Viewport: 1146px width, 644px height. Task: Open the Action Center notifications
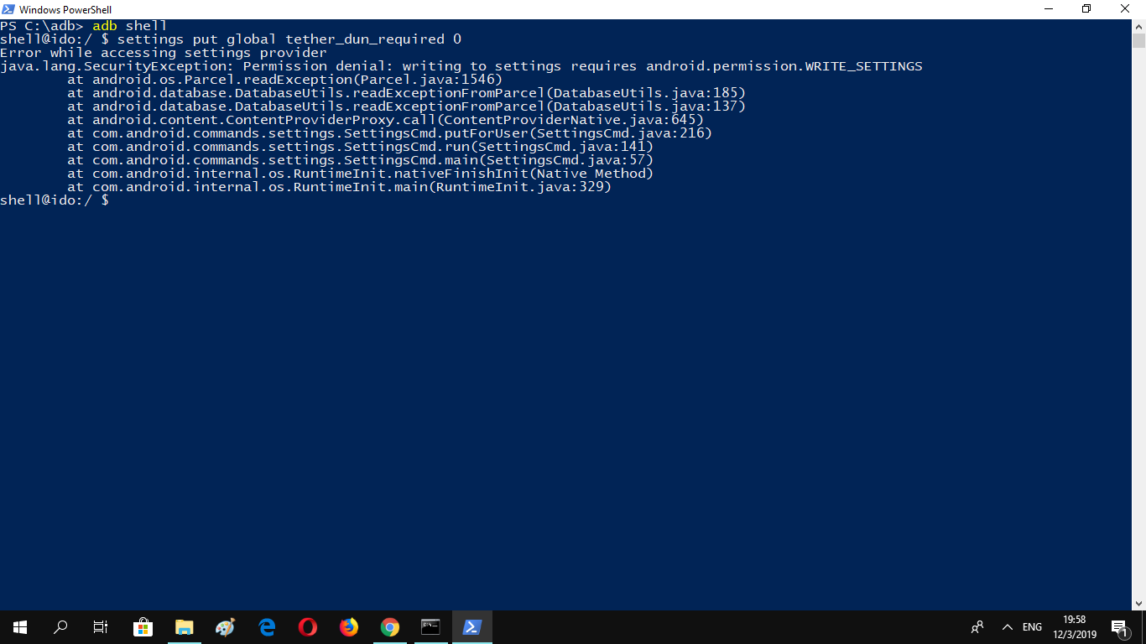tap(1120, 627)
